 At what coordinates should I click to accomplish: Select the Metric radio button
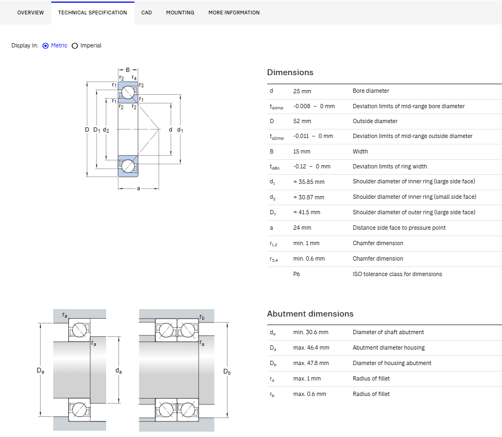(x=45, y=46)
